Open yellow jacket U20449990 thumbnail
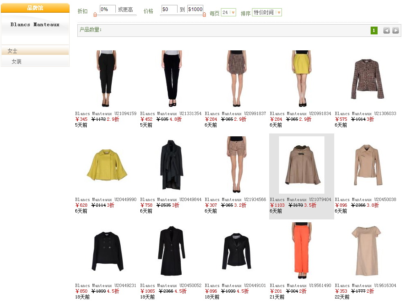 pos(107,165)
